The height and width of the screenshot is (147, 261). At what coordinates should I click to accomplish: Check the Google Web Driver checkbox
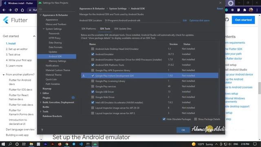tap(93, 97)
